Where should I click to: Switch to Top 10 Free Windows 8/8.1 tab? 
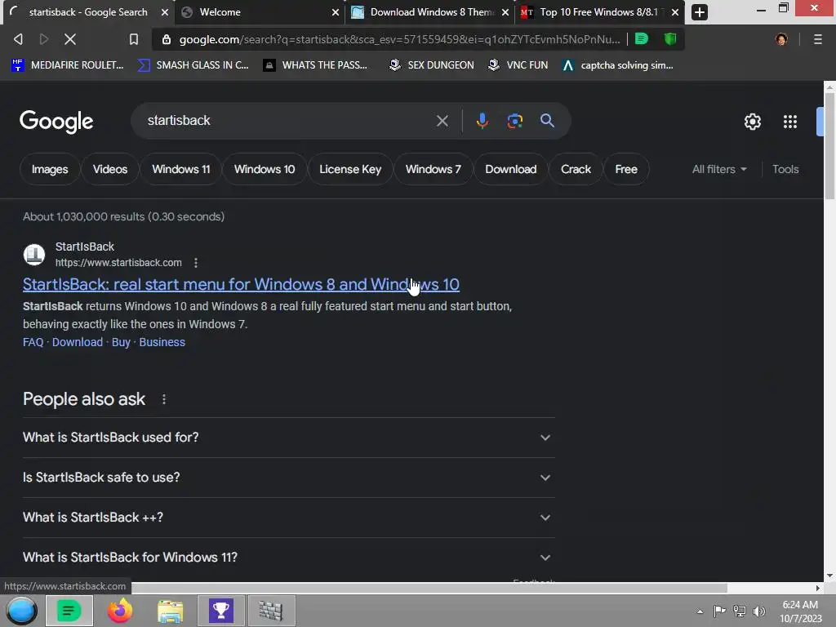[598, 12]
